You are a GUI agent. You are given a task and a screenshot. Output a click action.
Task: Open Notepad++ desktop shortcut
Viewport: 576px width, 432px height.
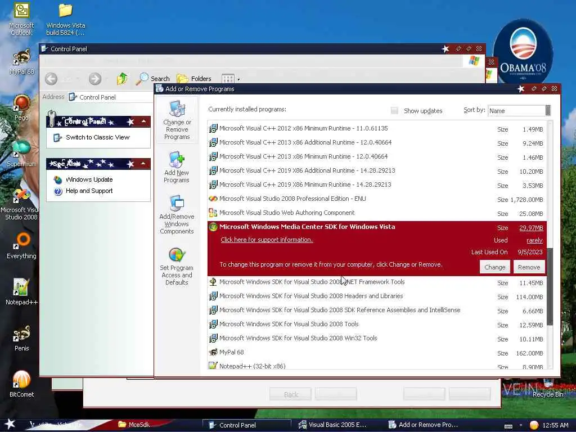coord(21,292)
